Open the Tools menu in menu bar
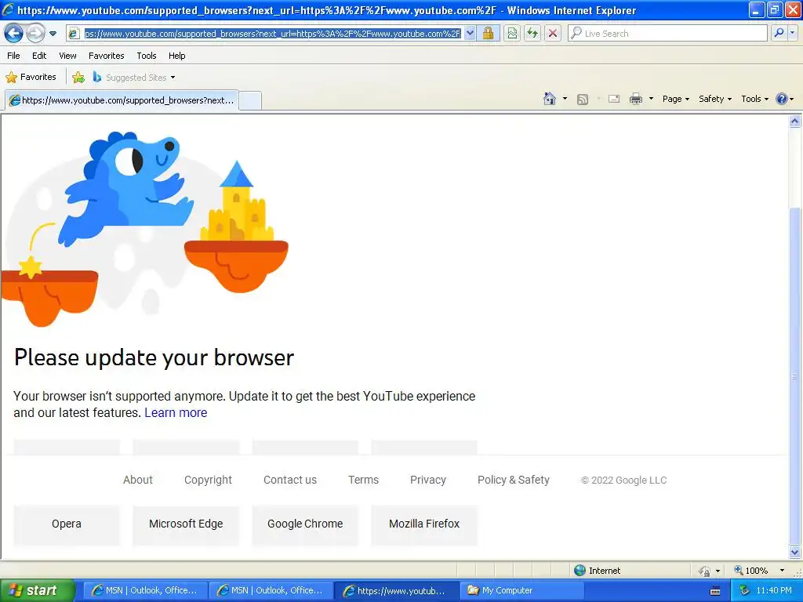The width and height of the screenshot is (803, 602). point(147,56)
